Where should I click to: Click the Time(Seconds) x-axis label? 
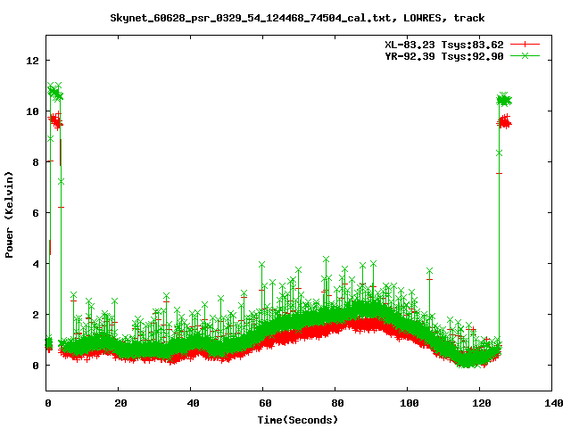(x=297, y=420)
